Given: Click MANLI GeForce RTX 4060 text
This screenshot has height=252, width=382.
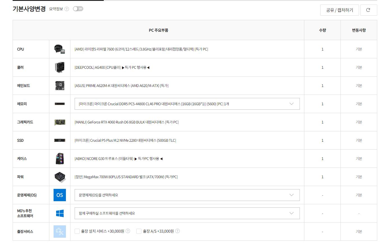Looking at the screenshot, I should click(126, 122).
